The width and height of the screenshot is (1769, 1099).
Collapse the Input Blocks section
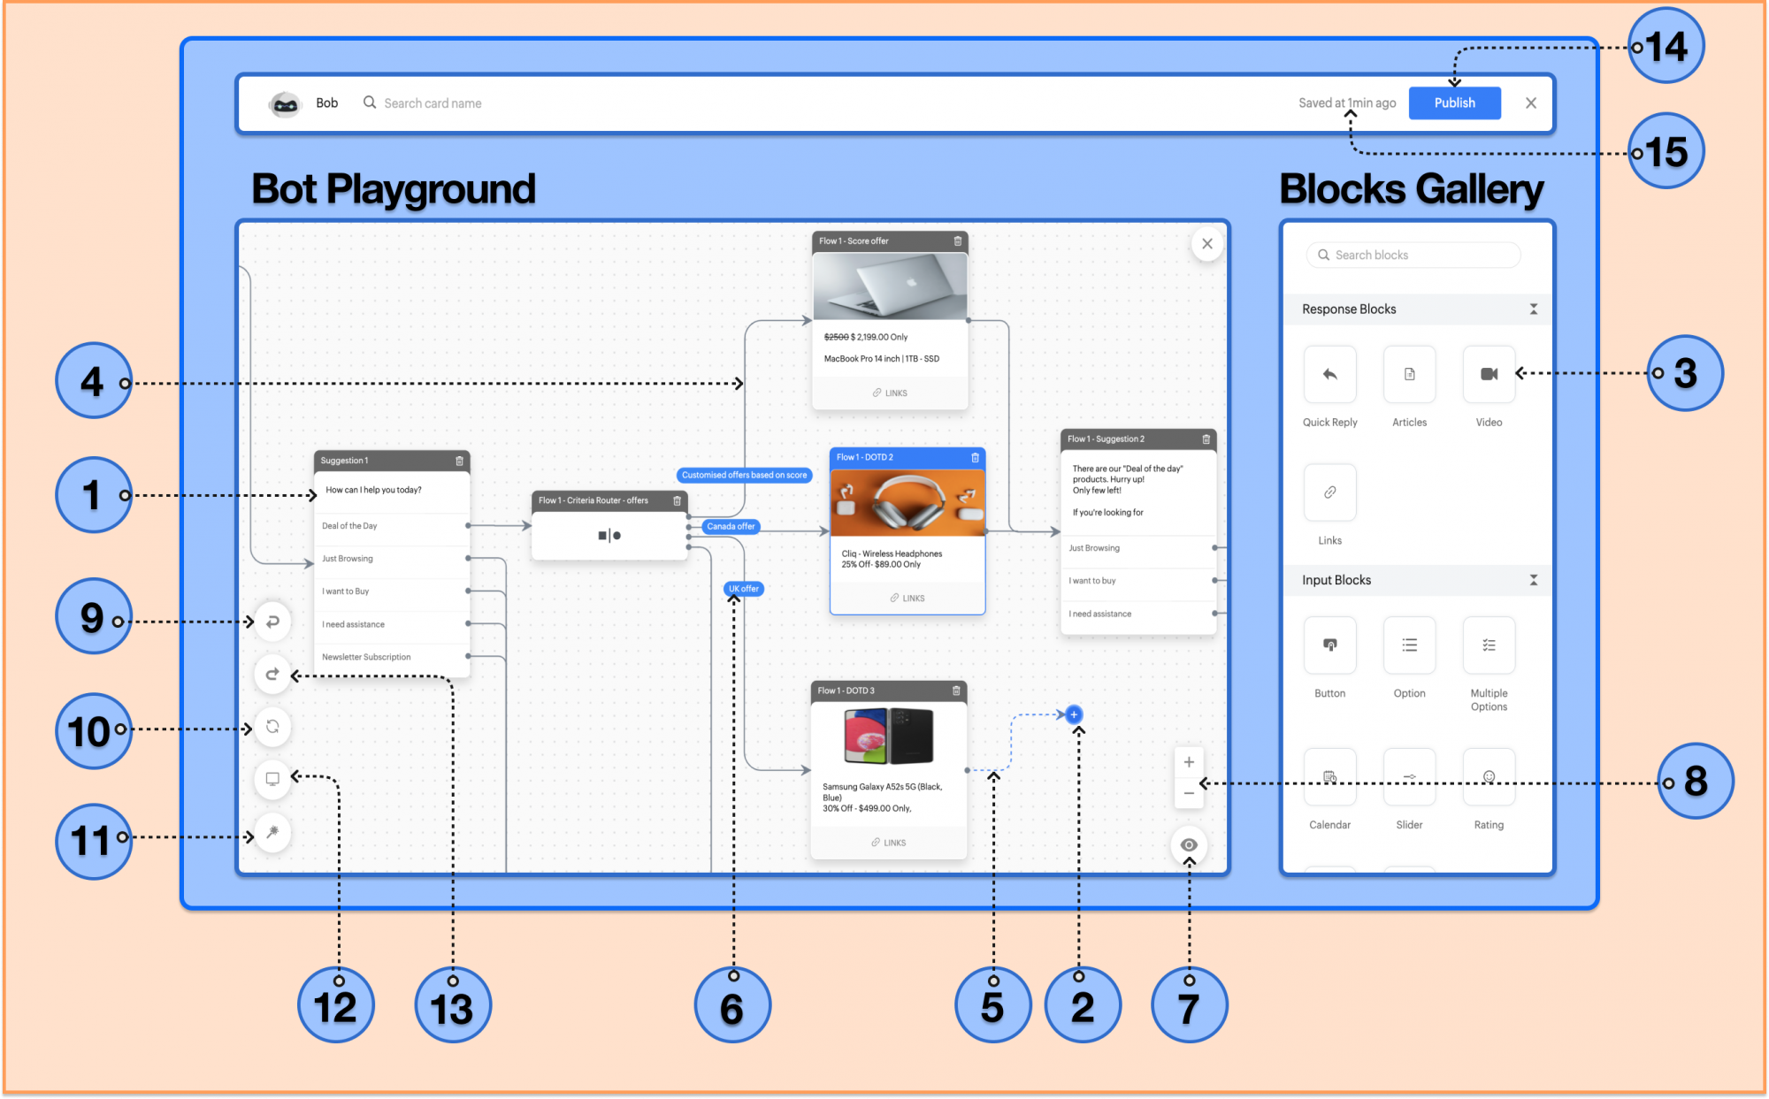click(x=1534, y=580)
